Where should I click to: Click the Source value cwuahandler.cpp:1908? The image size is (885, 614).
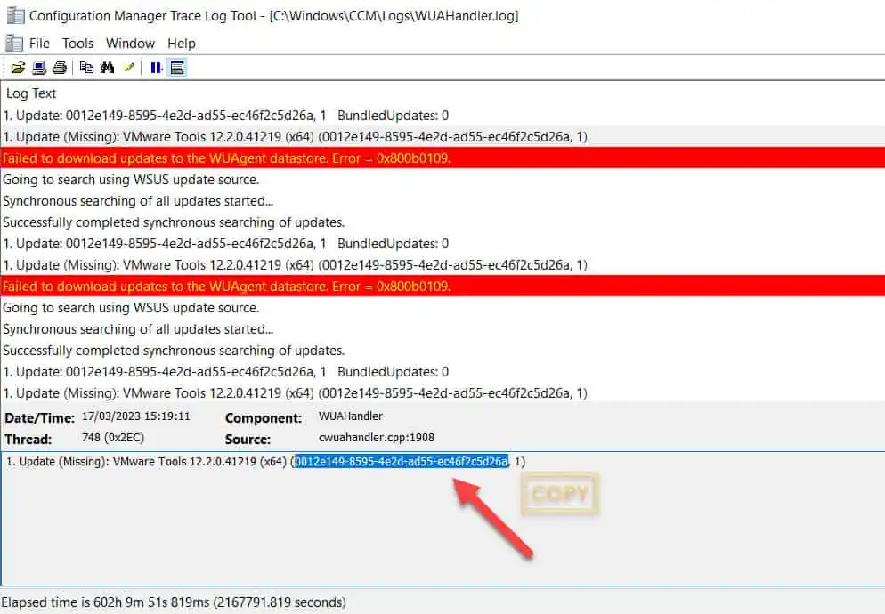coord(377,438)
